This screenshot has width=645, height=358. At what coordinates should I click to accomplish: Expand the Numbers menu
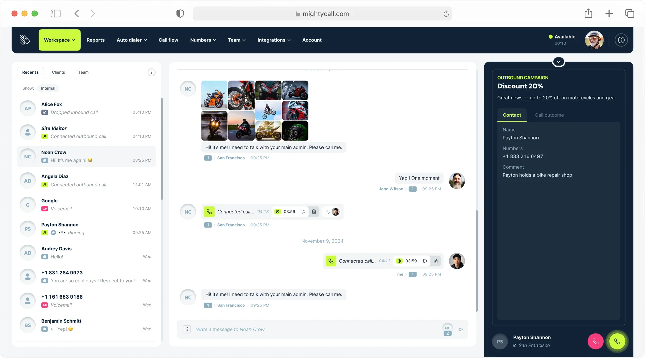(203, 40)
